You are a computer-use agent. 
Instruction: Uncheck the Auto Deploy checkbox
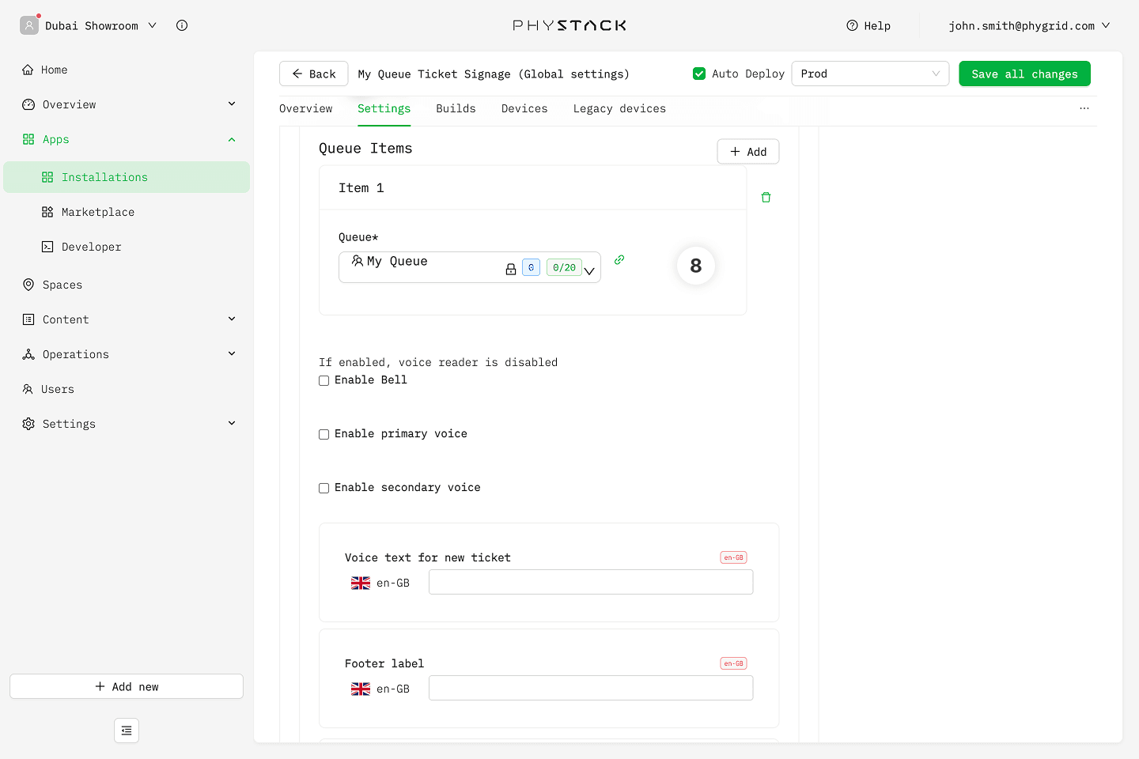699,74
